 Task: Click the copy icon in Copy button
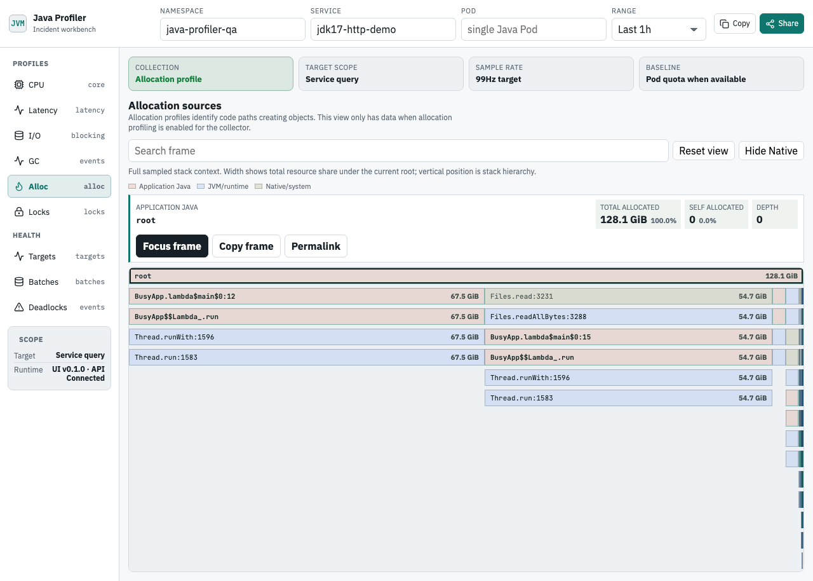coord(725,24)
